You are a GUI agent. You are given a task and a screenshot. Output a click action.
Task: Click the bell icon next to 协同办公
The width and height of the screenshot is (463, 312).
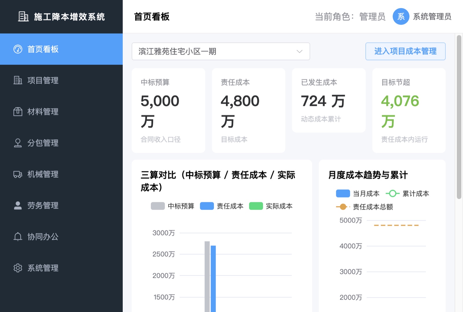coord(18,237)
